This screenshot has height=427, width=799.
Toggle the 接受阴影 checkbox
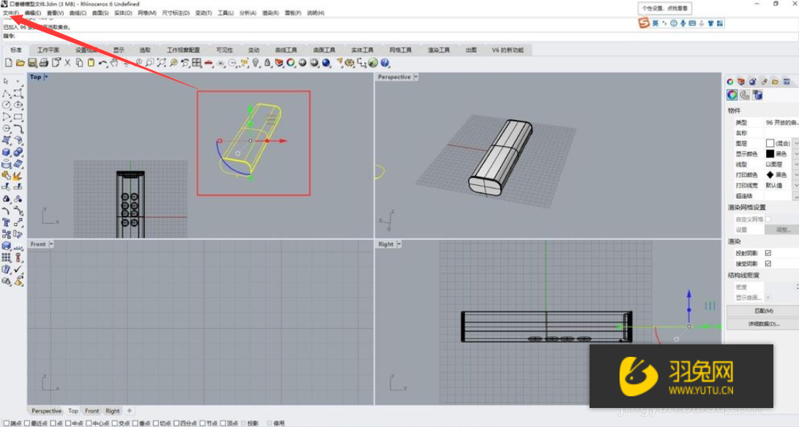click(x=768, y=263)
